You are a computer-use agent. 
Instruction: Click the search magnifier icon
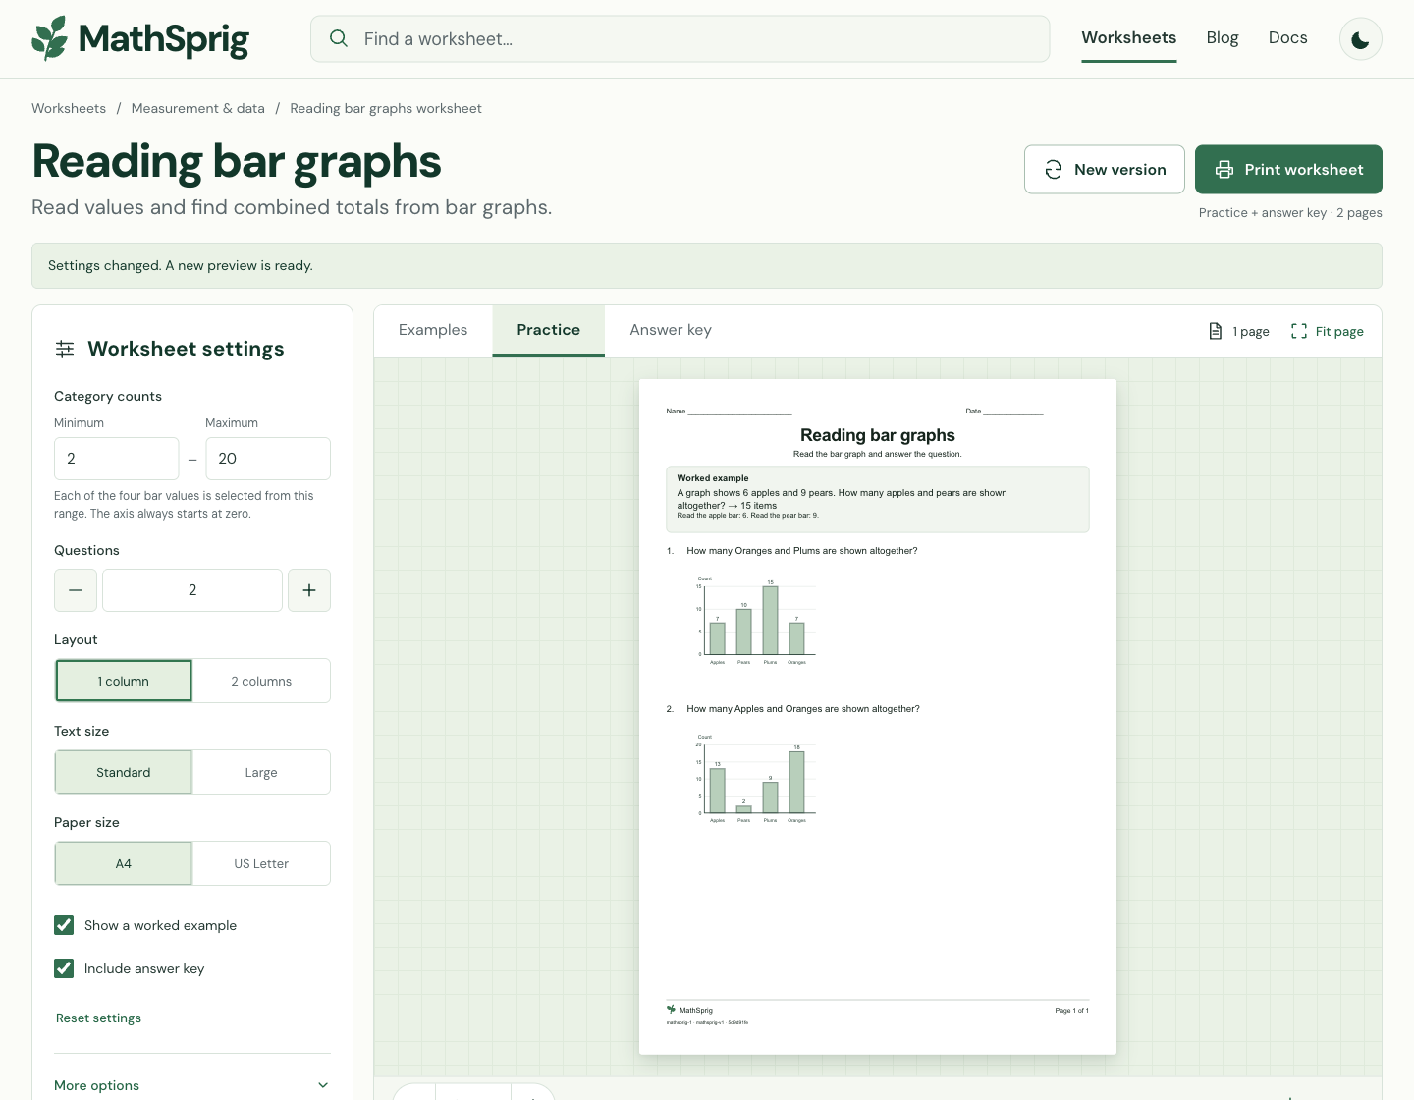(x=339, y=38)
